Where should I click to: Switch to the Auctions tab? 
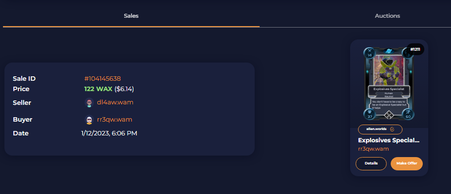[387, 16]
